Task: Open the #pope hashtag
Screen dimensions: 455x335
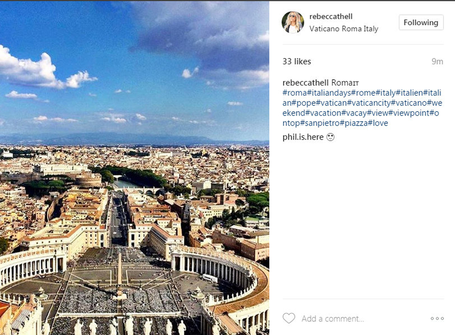Action: [303, 103]
